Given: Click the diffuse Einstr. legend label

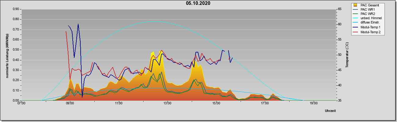Looking at the screenshot, I should point(371,23).
